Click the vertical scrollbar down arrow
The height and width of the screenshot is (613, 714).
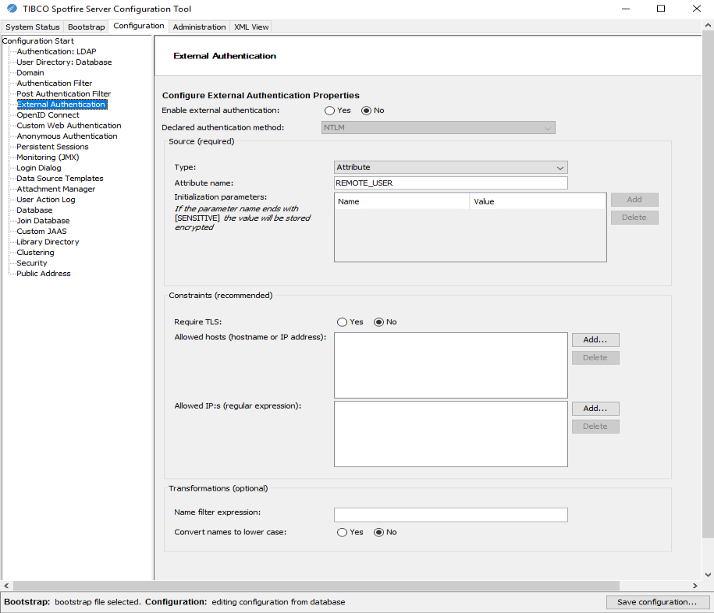(x=708, y=575)
